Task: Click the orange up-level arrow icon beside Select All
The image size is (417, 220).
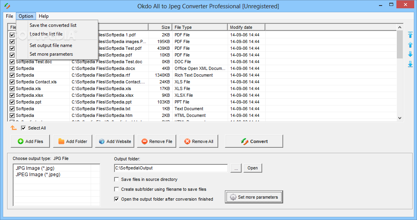Action: [x=13, y=128]
